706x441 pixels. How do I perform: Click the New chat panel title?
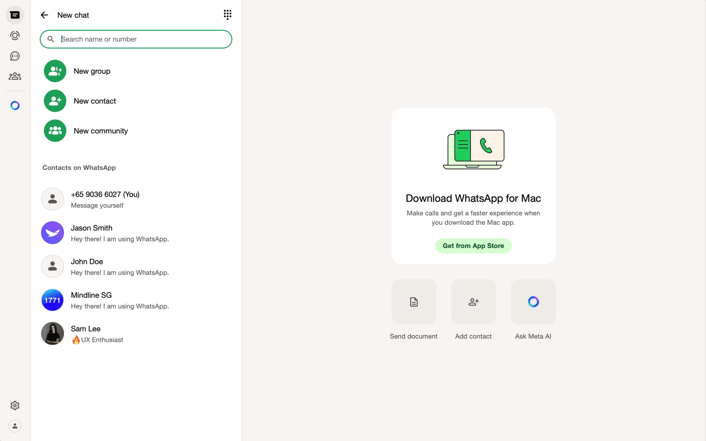pos(73,15)
